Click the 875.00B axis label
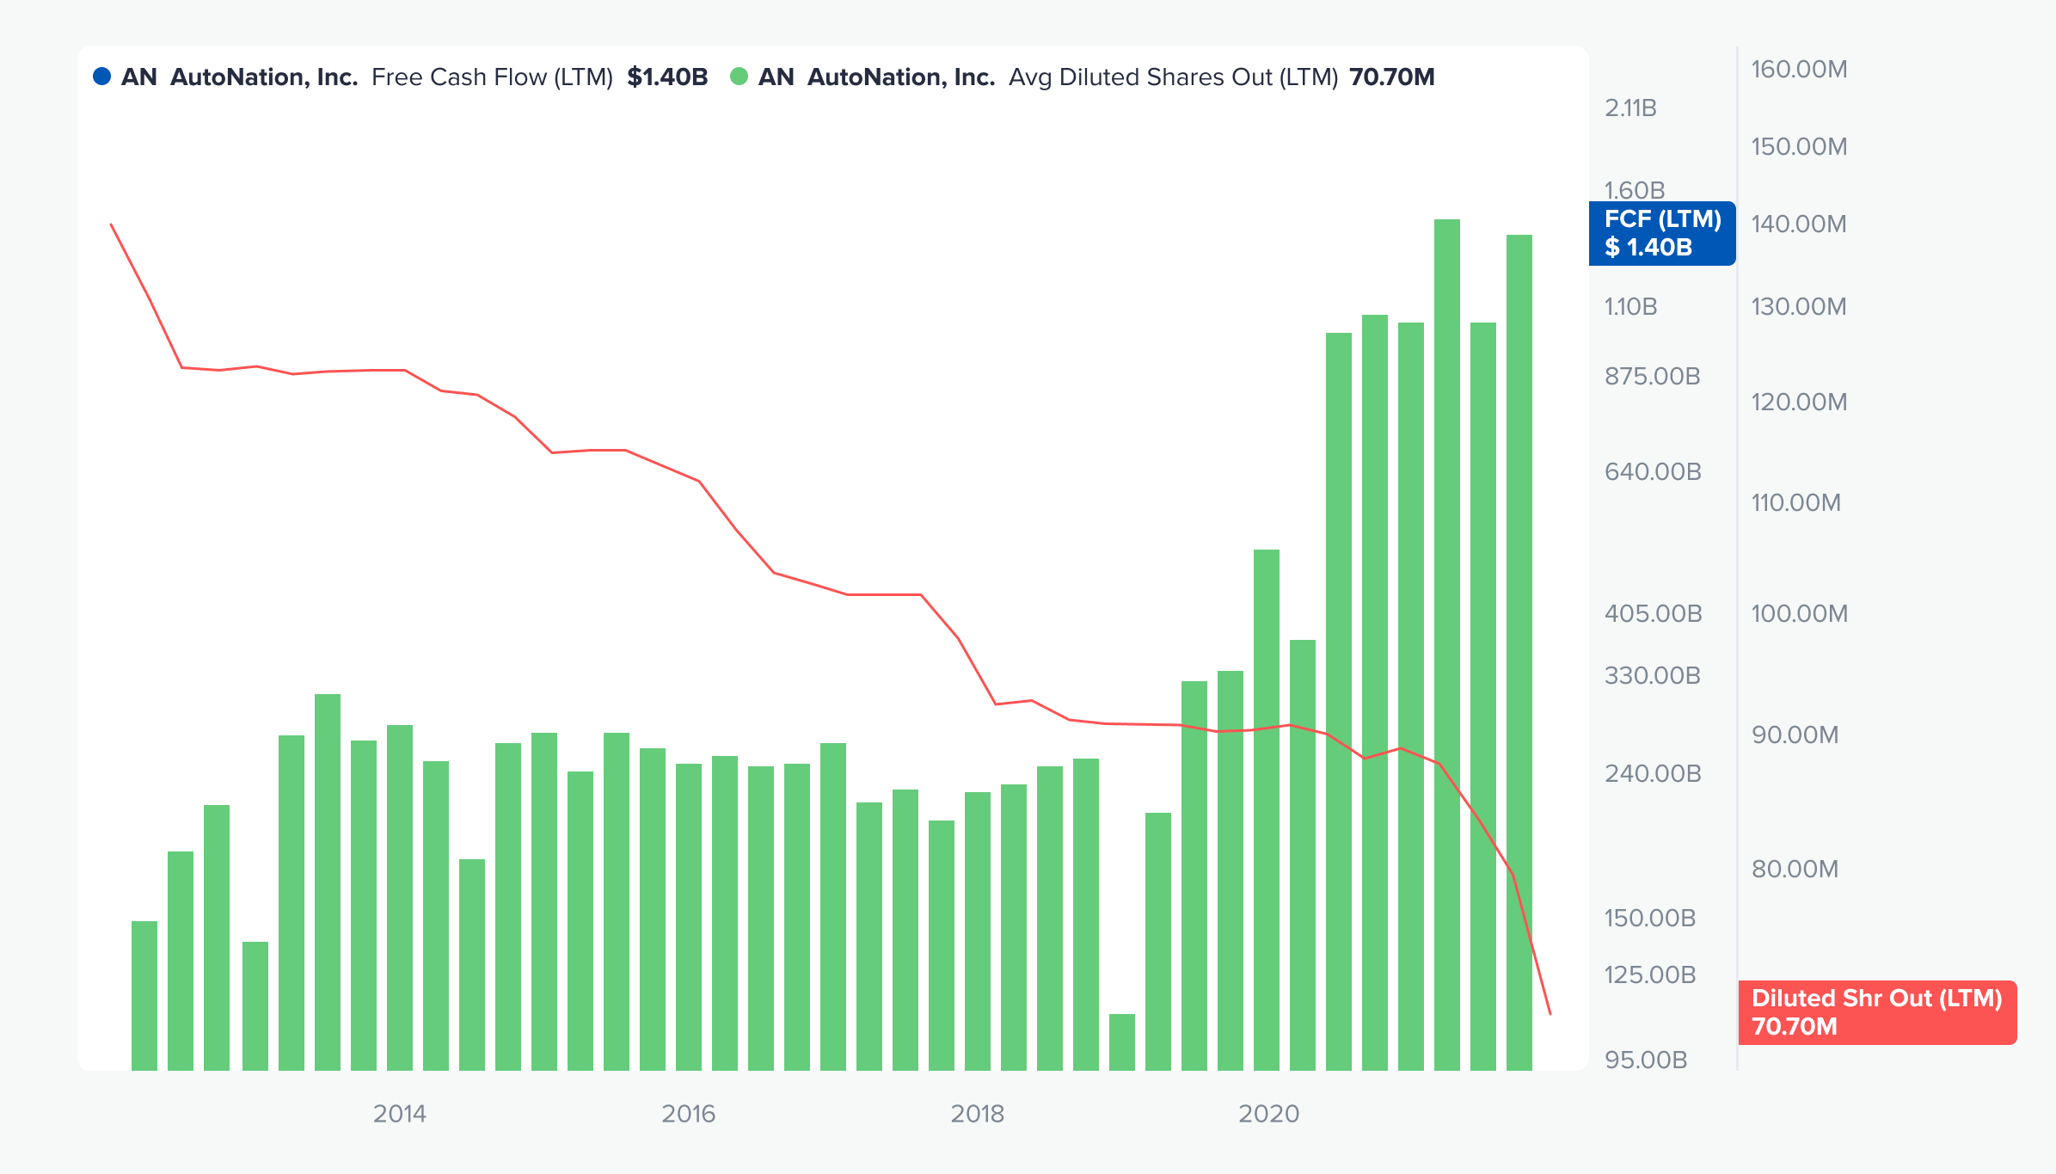Image resolution: width=2056 pixels, height=1174 pixels. [x=1653, y=376]
